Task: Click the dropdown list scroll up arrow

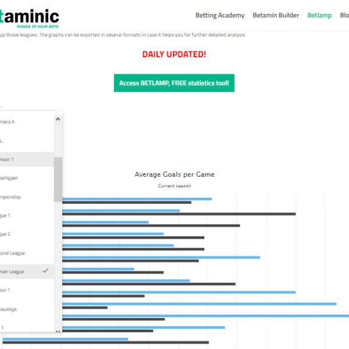Action: 58,119
